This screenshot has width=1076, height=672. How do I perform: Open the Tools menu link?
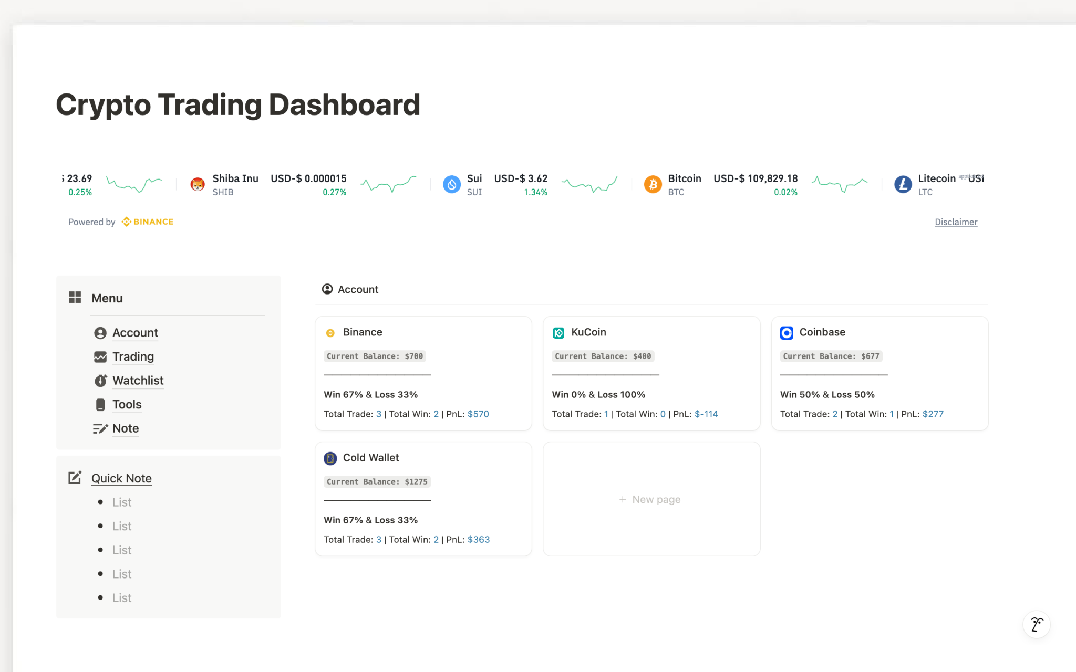pyautogui.click(x=127, y=405)
